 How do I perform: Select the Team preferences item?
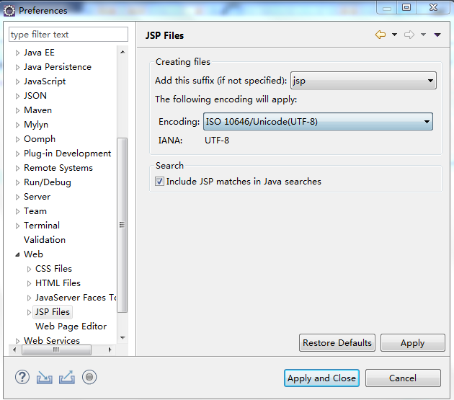point(35,211)
